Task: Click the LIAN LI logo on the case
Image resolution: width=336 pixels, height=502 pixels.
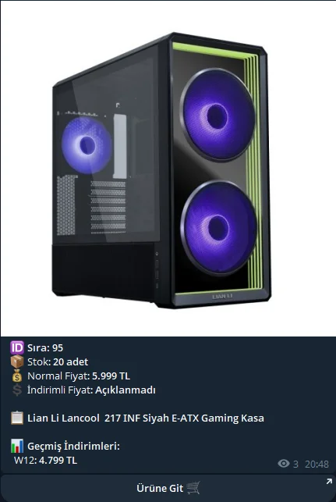Action: [x=222, y=297]
